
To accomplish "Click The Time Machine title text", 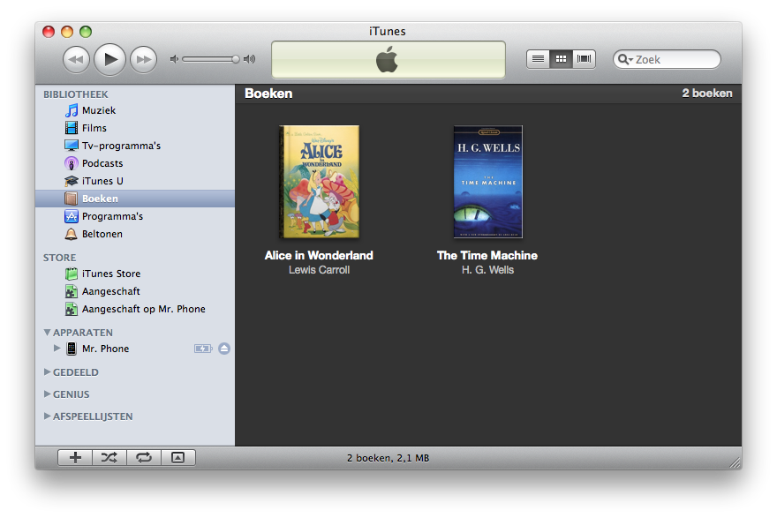I will (x=487, y=256).
